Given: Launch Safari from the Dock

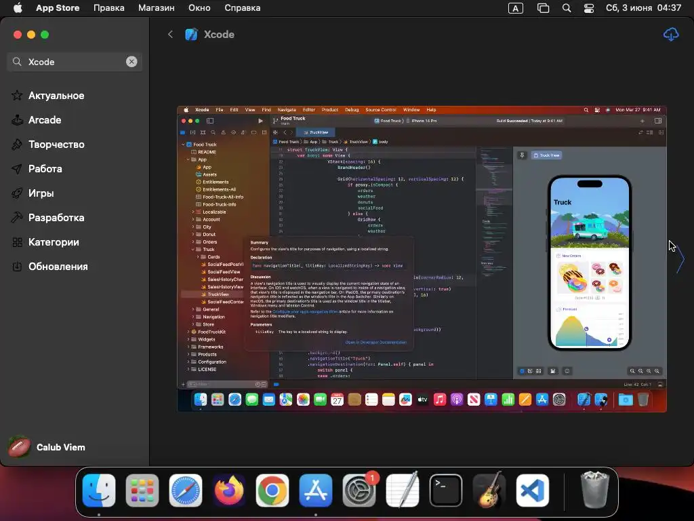Looking at the screenshot, I should point(186,490).
